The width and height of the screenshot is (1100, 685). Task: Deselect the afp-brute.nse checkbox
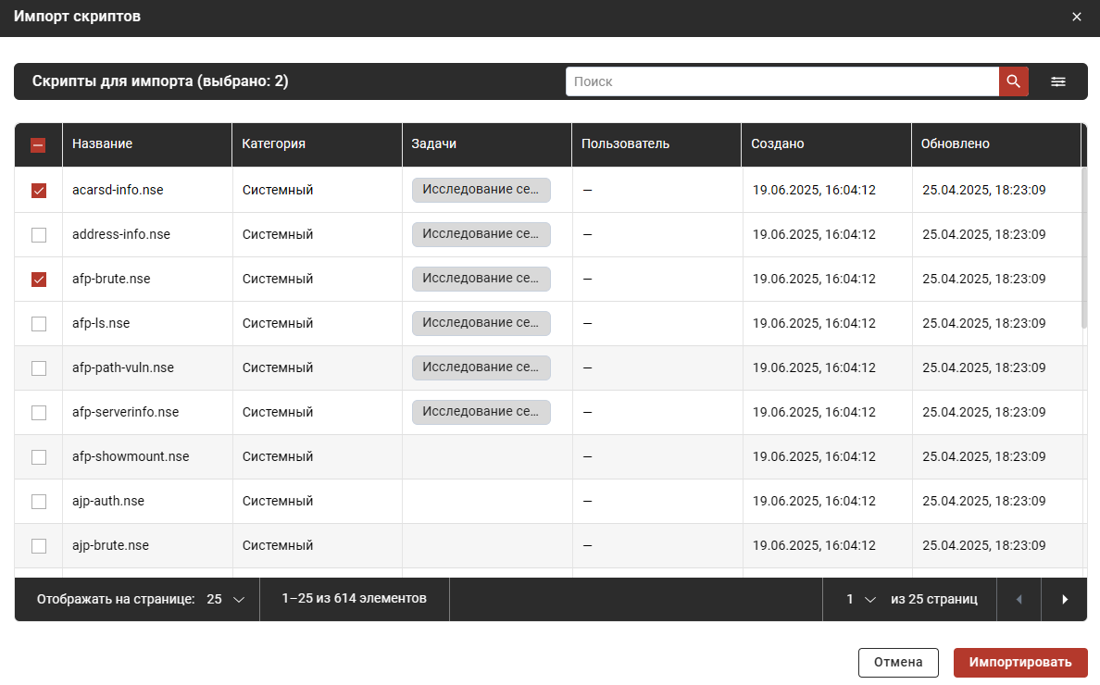tap(38, 279)
